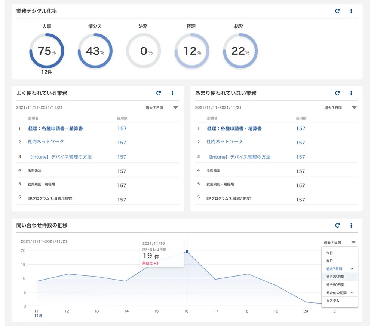
Task: Select checked 過去7日間 menu option
Action: (x=340, y=269)
